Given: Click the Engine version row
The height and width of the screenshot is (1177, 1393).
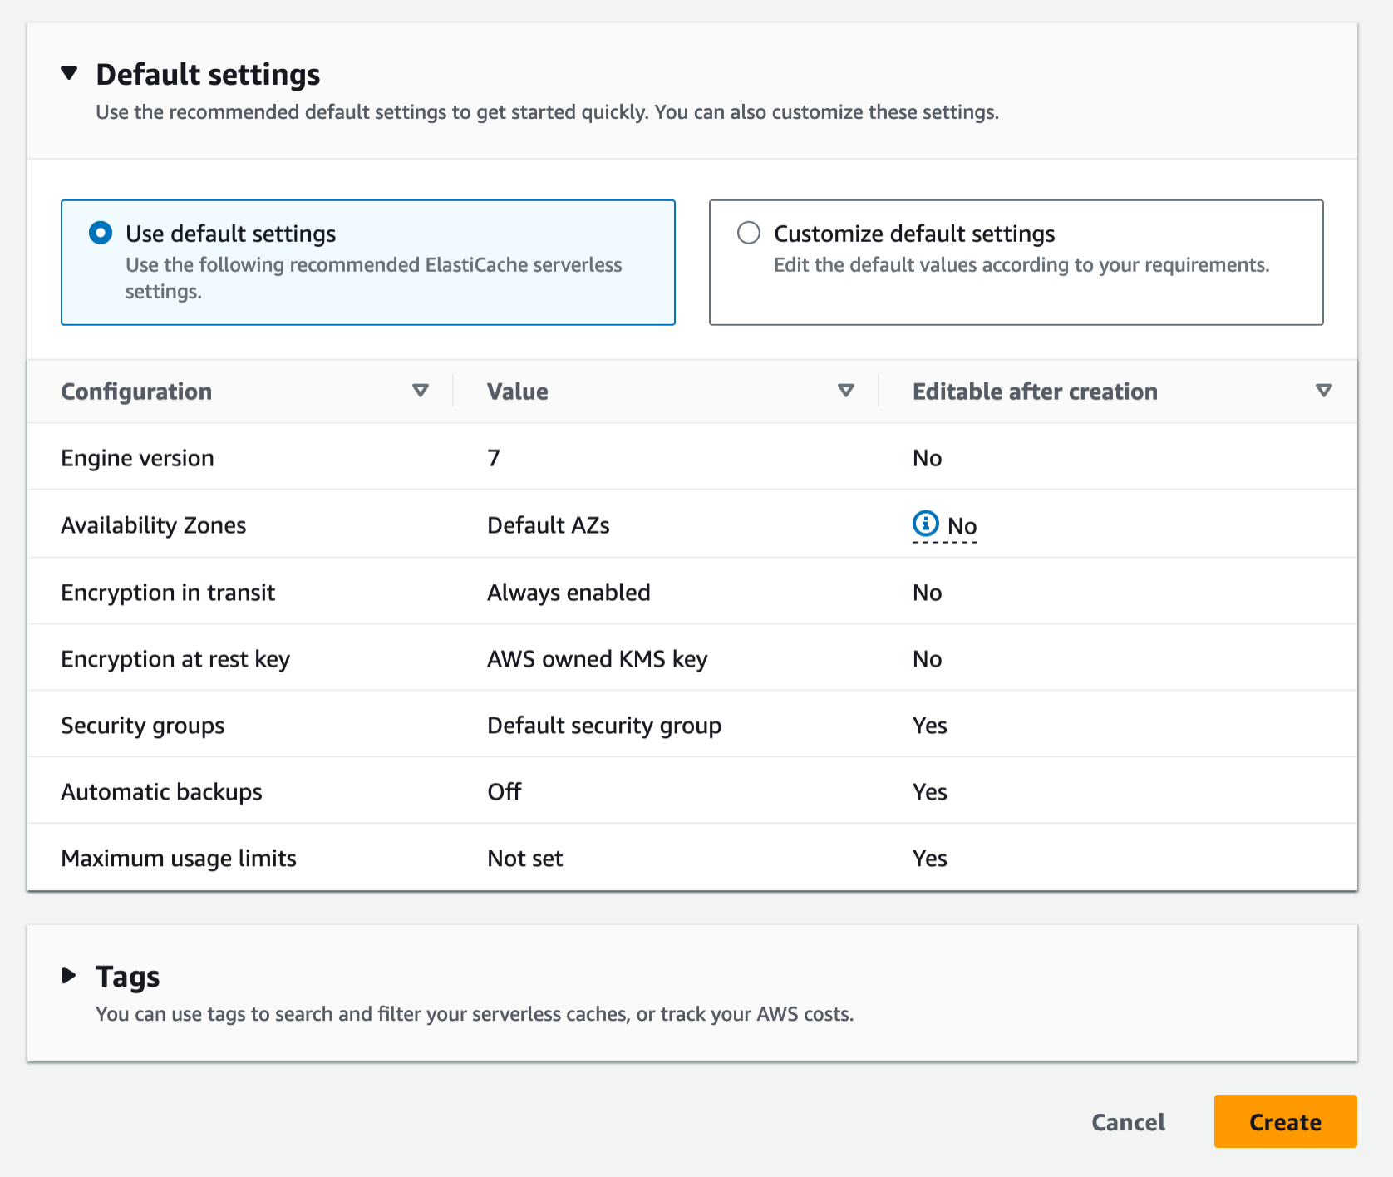Looking at the screenshot, I should pos(138,458).
